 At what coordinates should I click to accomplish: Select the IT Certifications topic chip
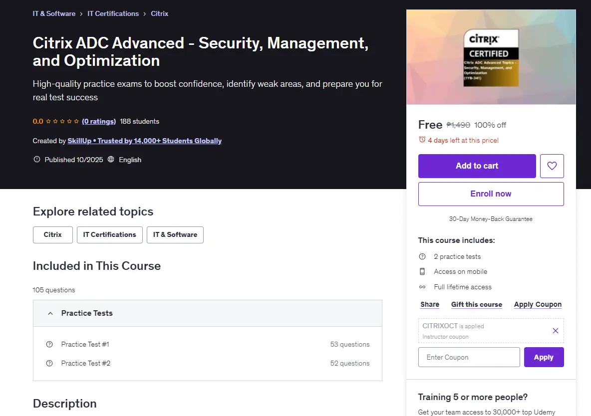[x=110, y=235]
